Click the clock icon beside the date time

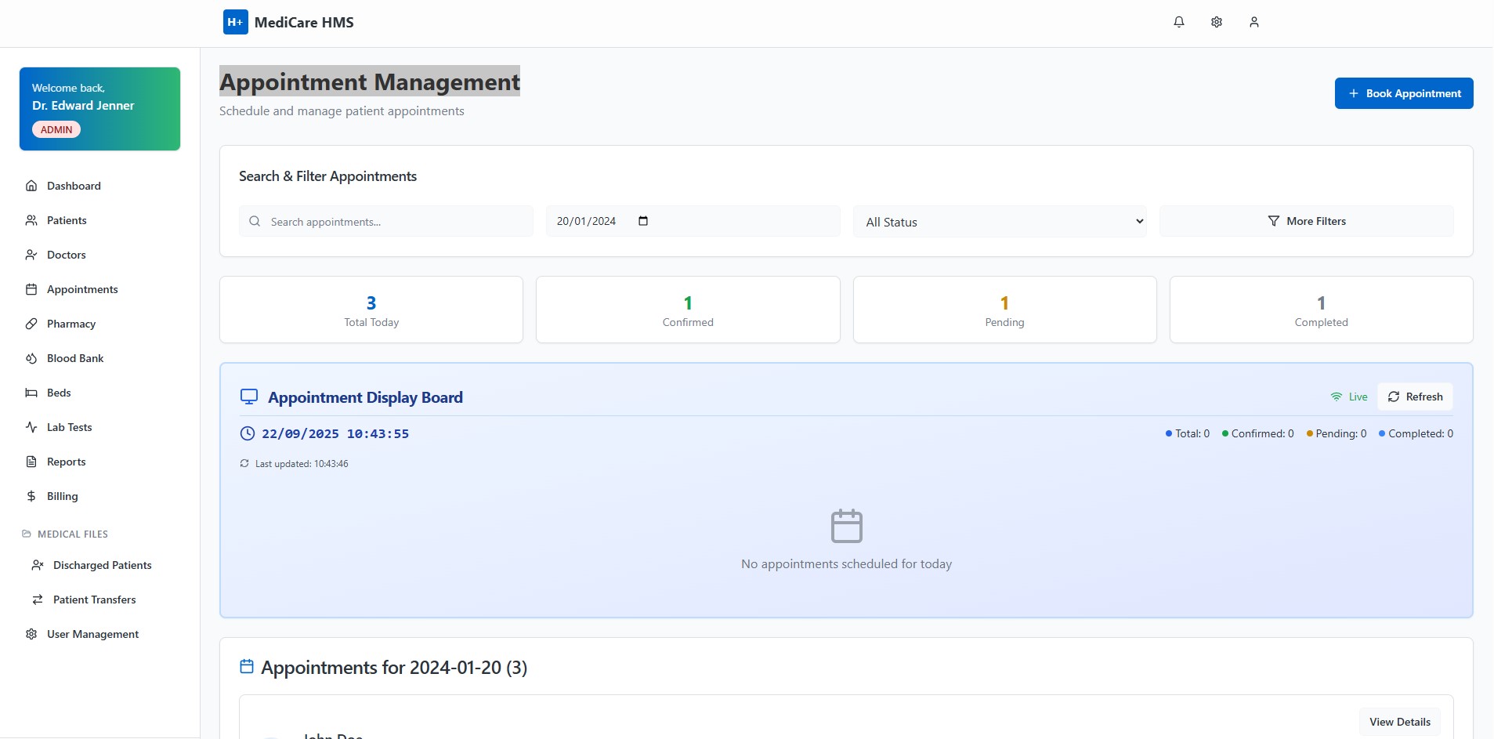pos(248,433)
